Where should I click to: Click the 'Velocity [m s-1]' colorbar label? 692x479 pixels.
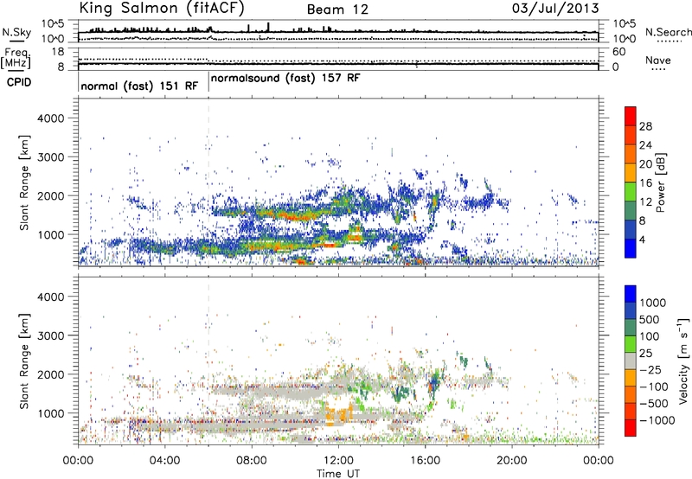pos(683,361)
